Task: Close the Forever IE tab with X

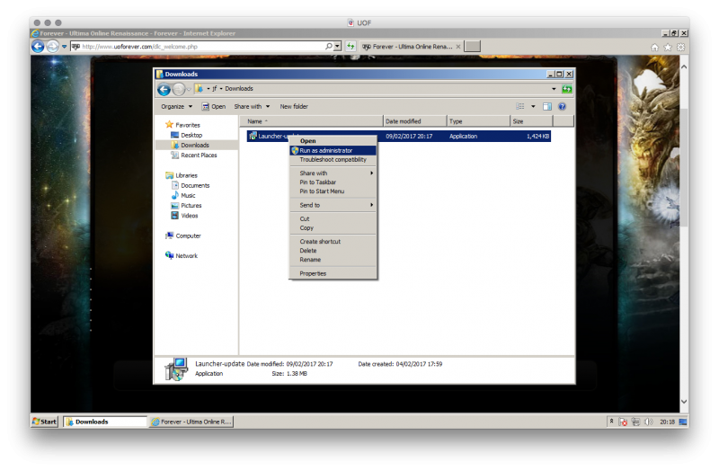Action: 458,47
